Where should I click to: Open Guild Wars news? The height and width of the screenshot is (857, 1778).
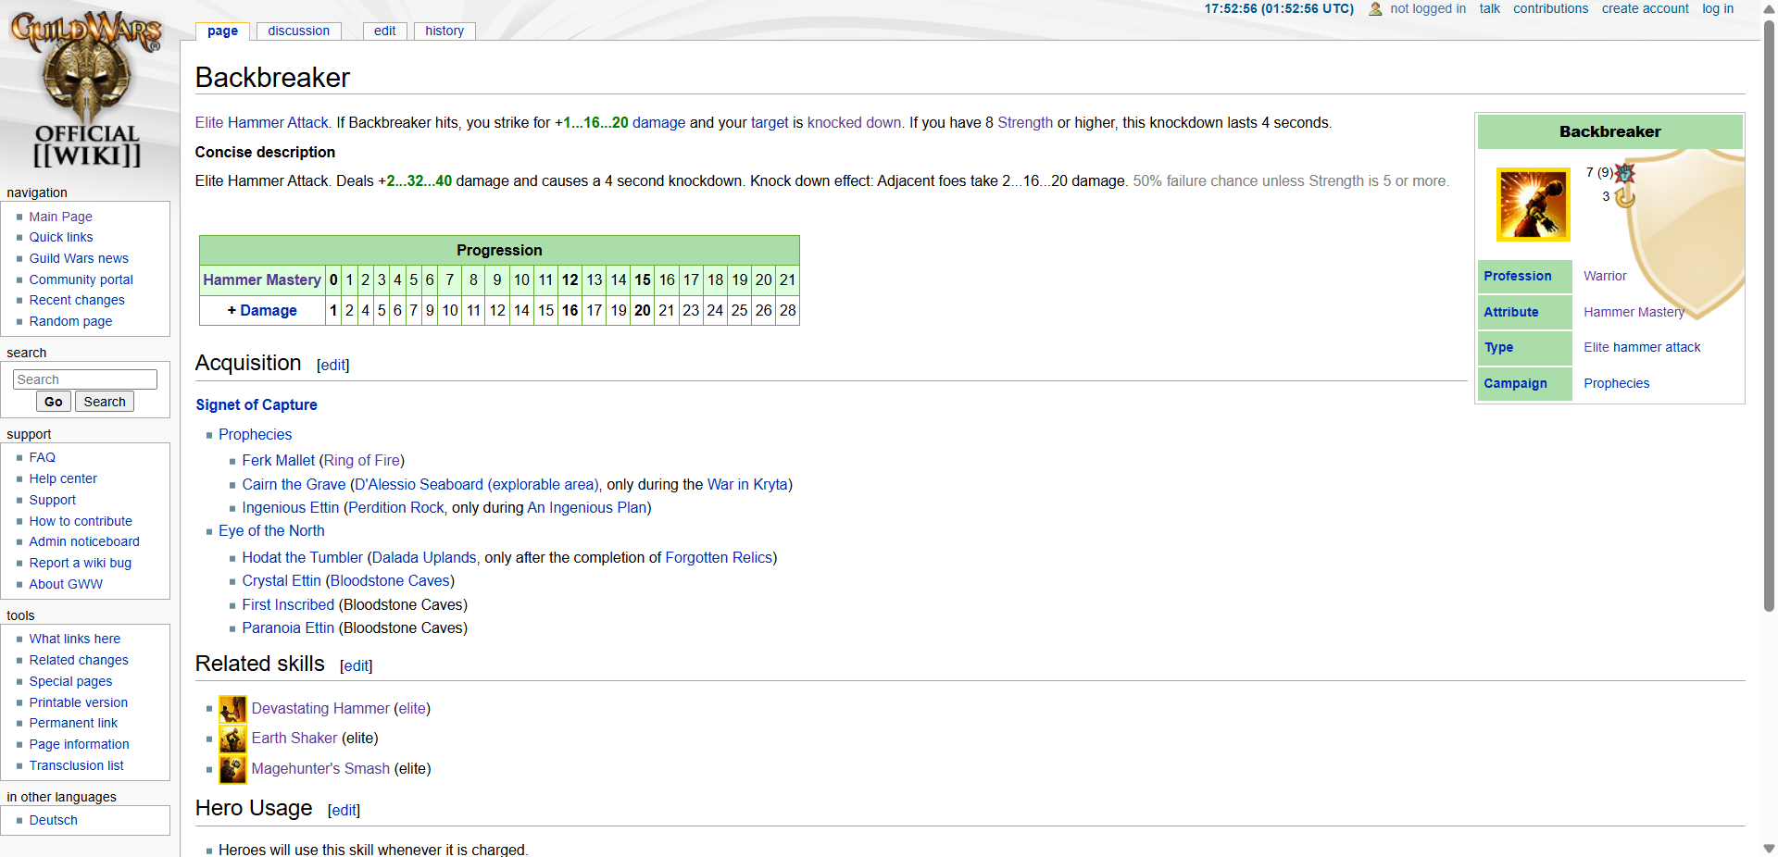pyautogui.click(x=79, y=258)
